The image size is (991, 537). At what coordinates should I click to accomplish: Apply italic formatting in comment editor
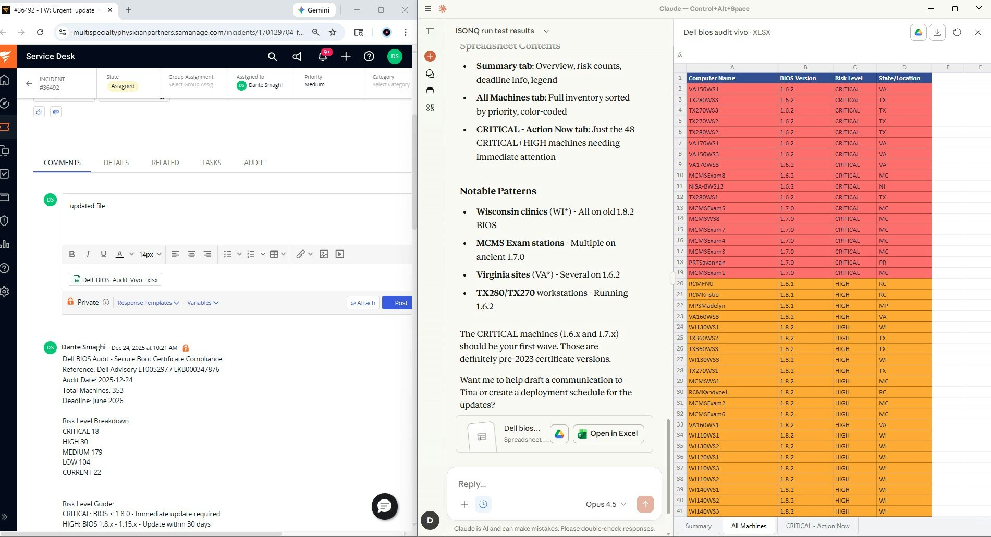[x=88, y=254]
